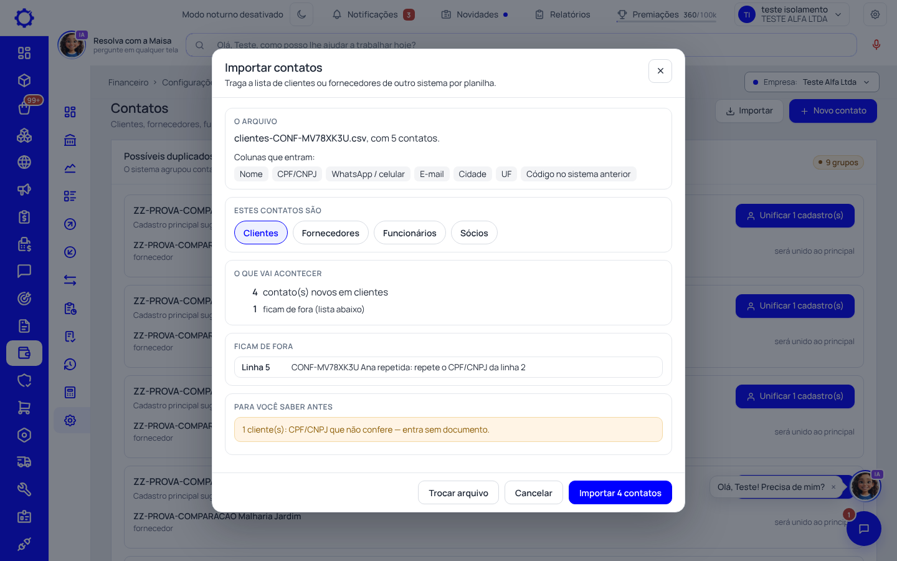
Task: Open the shopping bag icon with 99+ badge
Action: point(24,108)
